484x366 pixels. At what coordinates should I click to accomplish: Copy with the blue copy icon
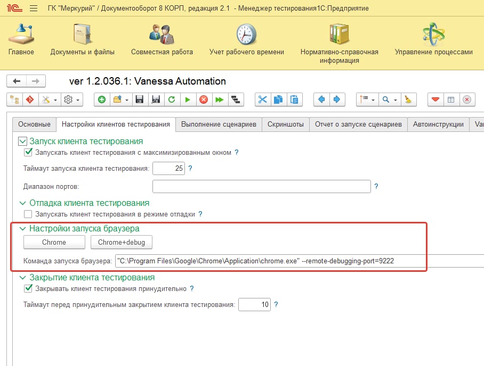tap(278, 99)
